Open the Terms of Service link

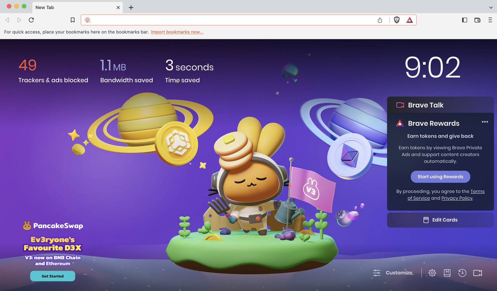coord(446,195)
